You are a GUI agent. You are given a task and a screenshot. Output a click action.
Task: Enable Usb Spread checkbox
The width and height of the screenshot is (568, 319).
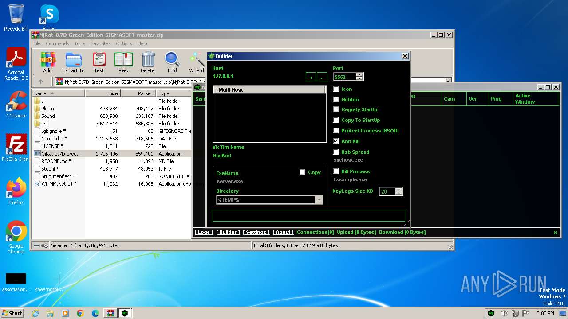336,152
